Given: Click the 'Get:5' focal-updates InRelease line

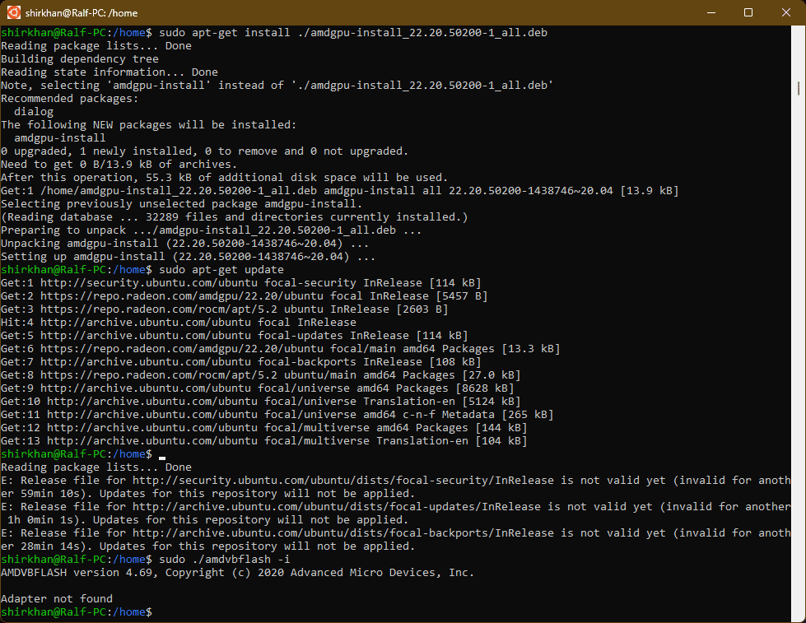Looking at the screenshot, I should [235, 336].
